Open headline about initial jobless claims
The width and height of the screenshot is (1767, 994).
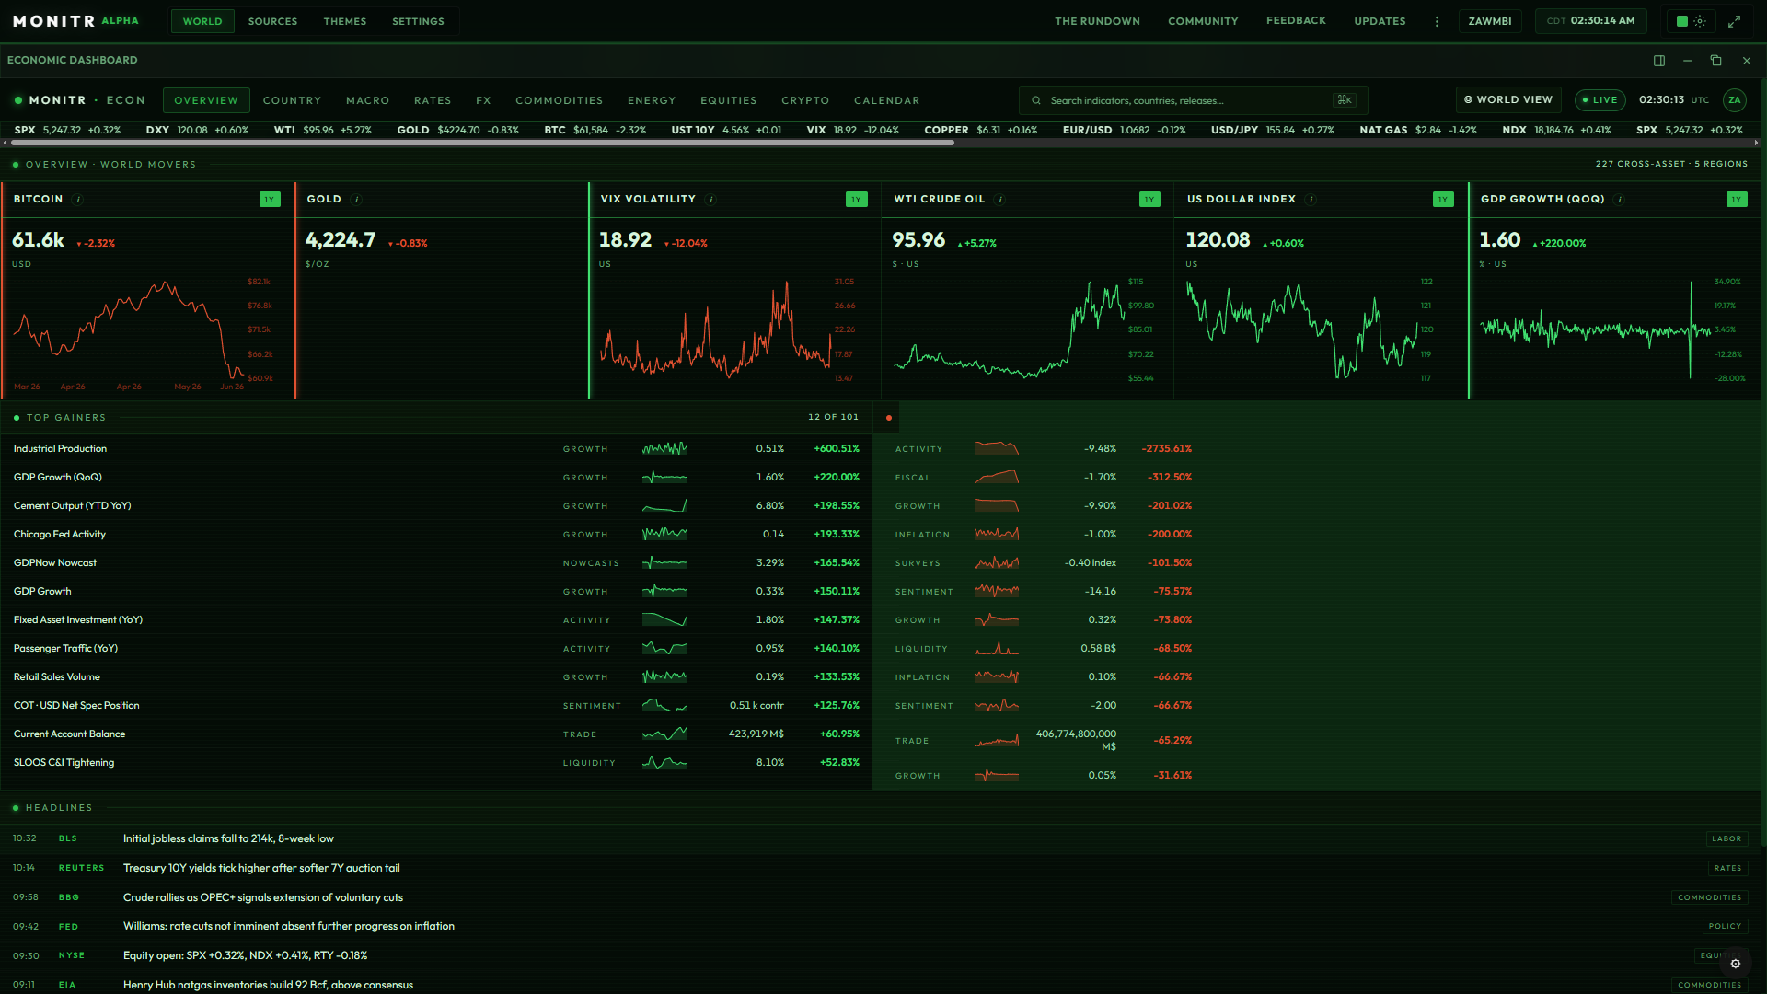(228, 838)
